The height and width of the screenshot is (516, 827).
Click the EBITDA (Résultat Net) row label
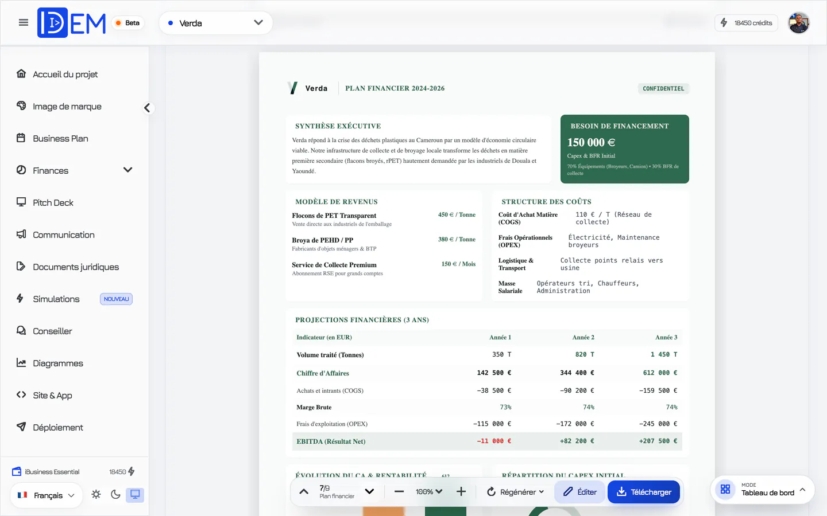[331, 441]
